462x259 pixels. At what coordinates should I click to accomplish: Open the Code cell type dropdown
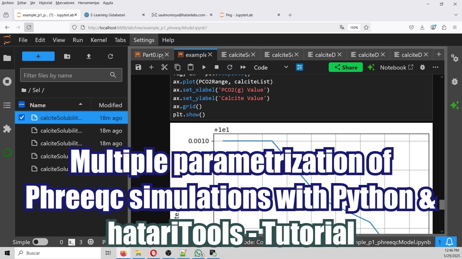[x=271, y=67]
